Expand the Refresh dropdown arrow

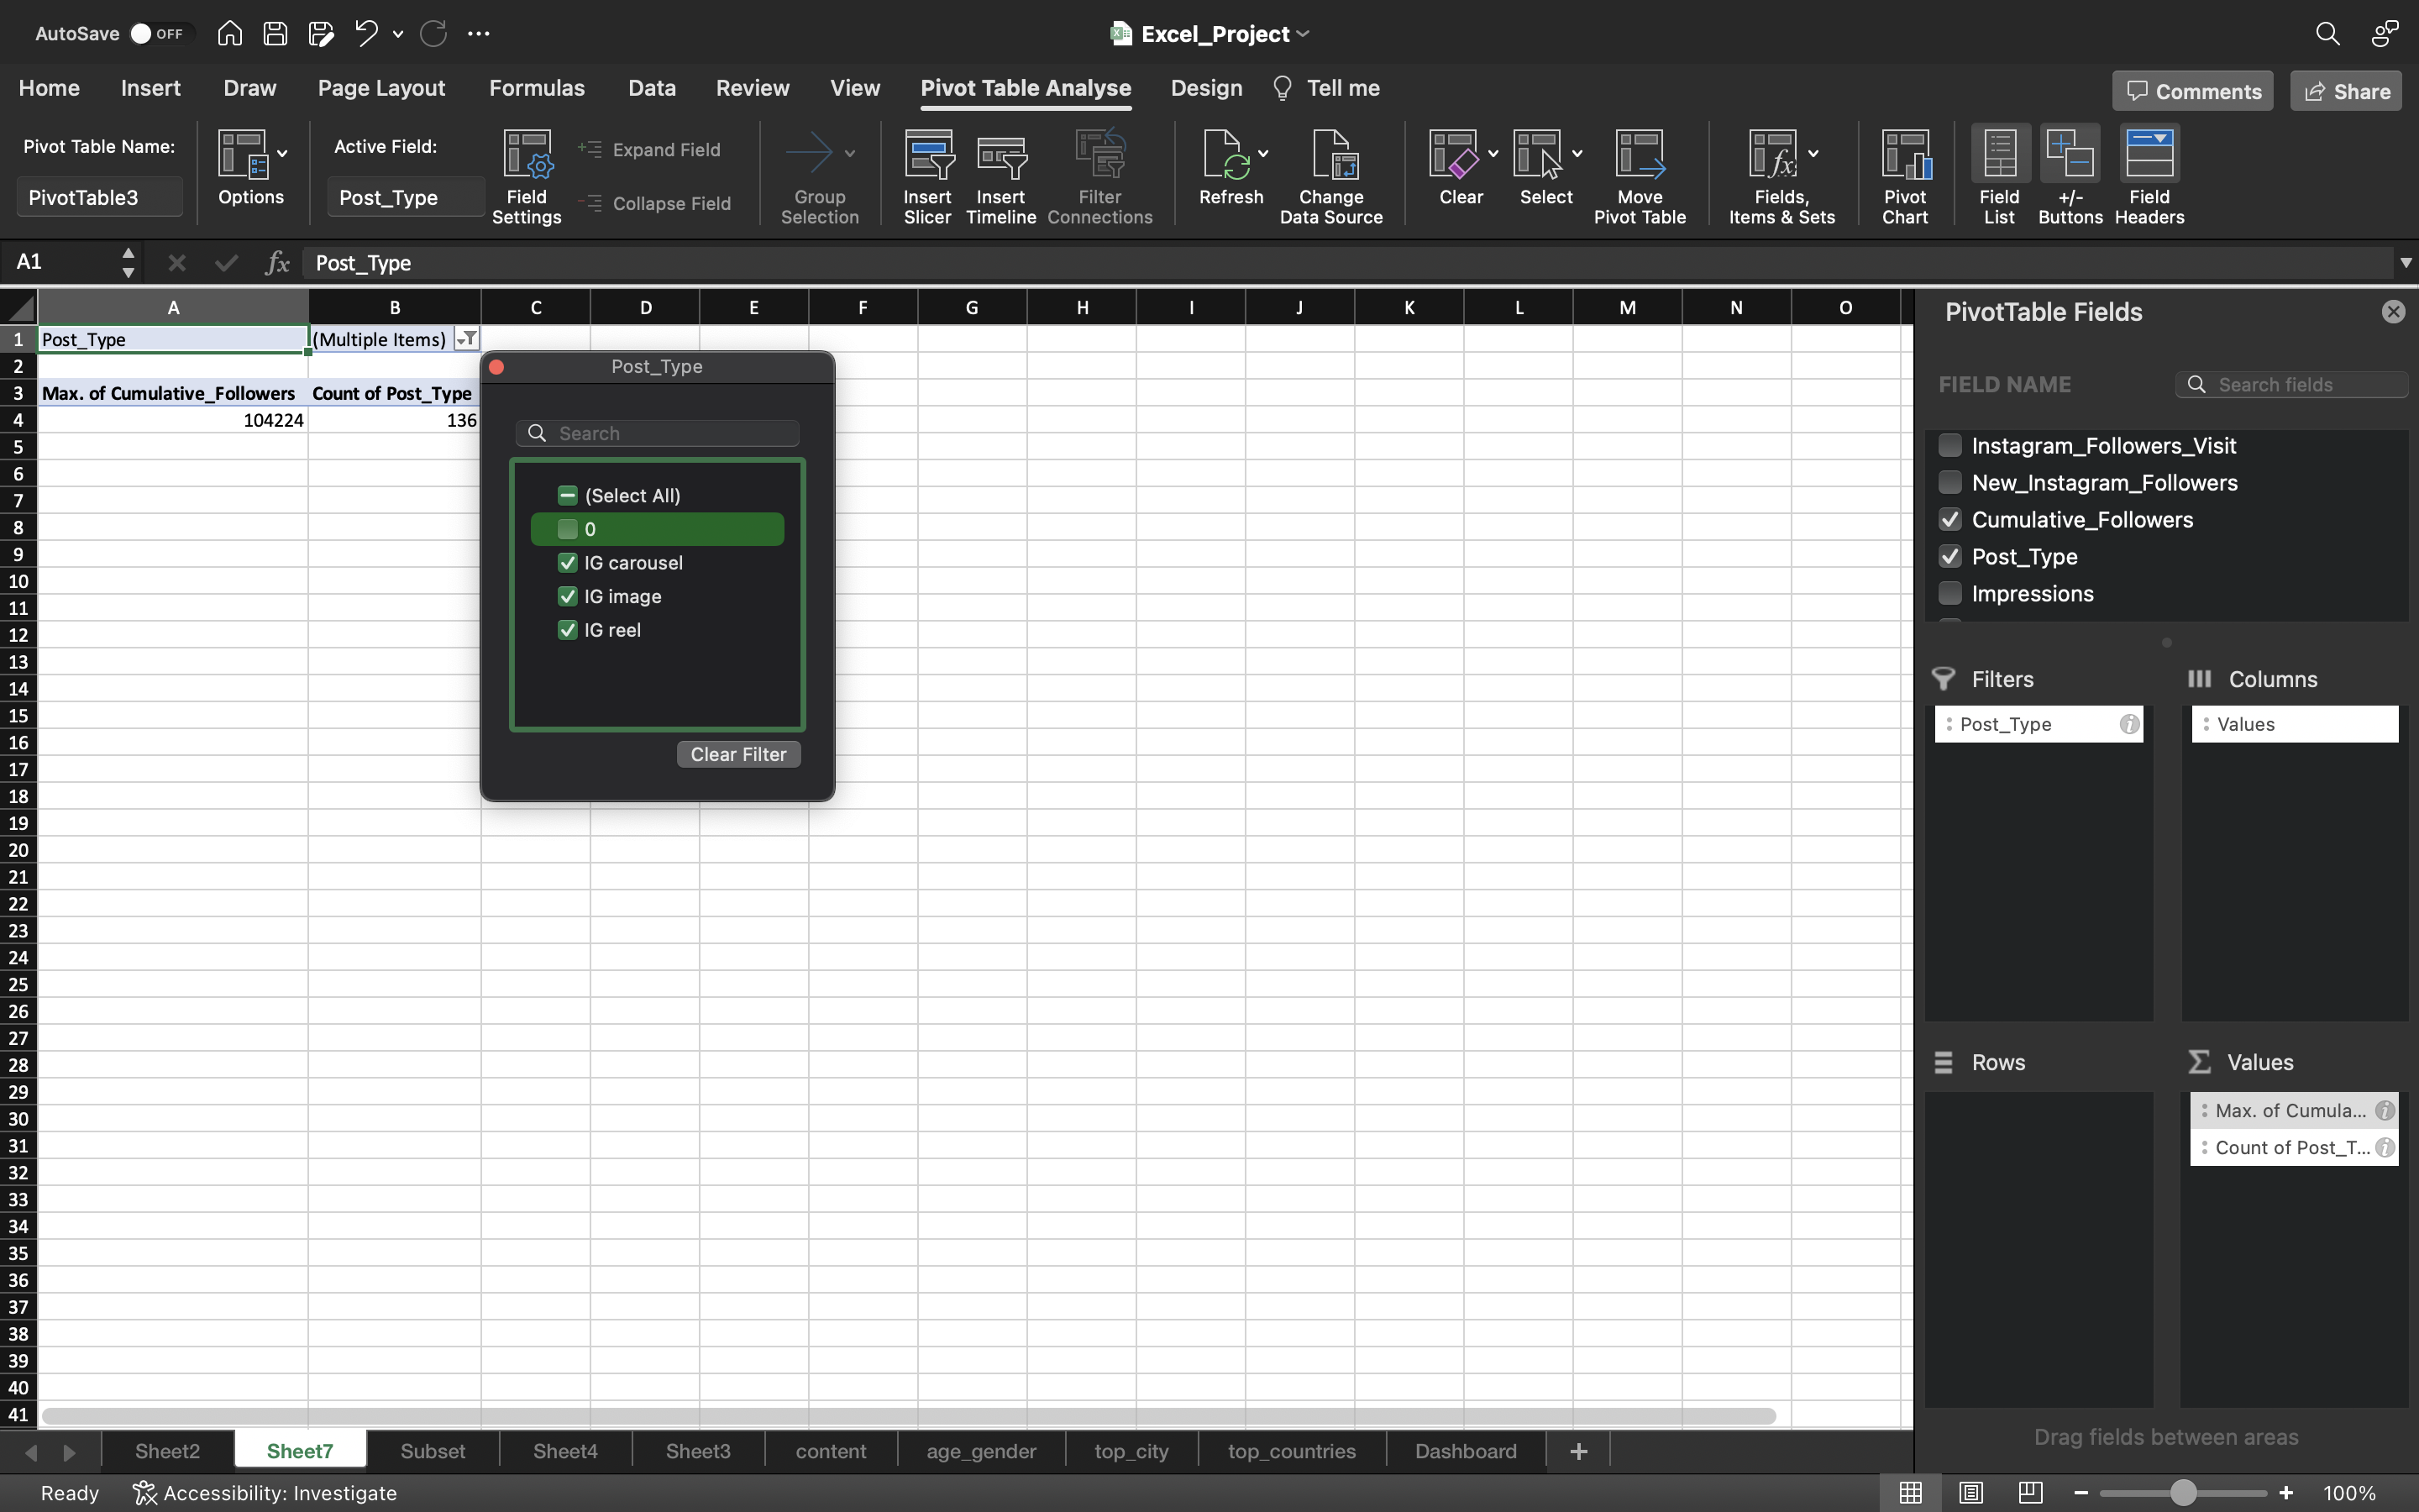point(1263,153)
